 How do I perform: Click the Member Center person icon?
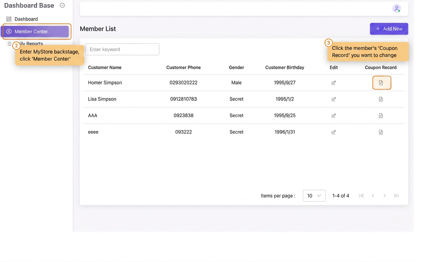tap(9, 31)
